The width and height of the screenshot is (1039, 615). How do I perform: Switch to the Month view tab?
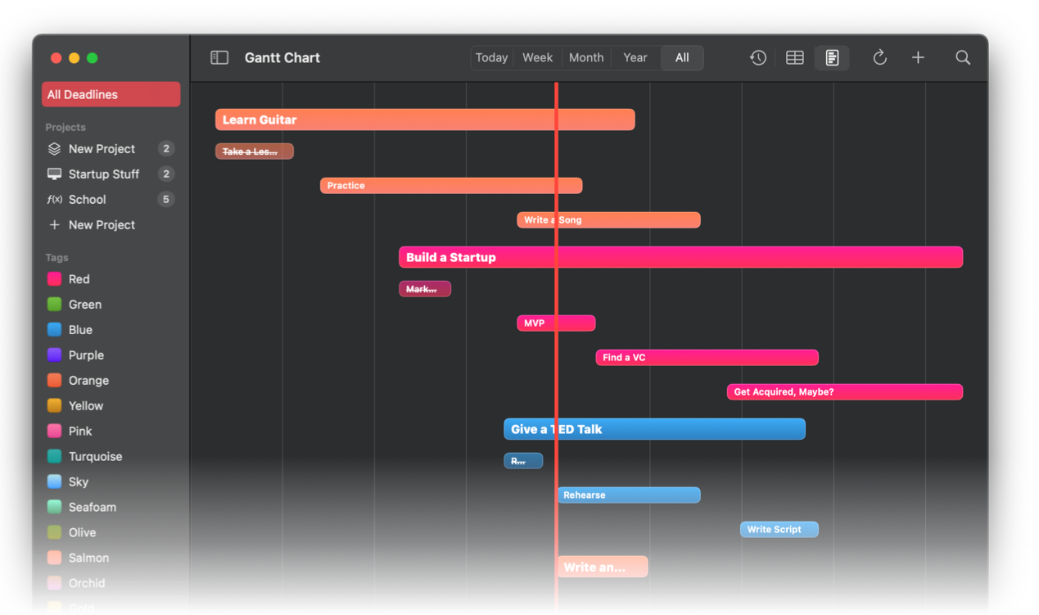tap(586, 57)
